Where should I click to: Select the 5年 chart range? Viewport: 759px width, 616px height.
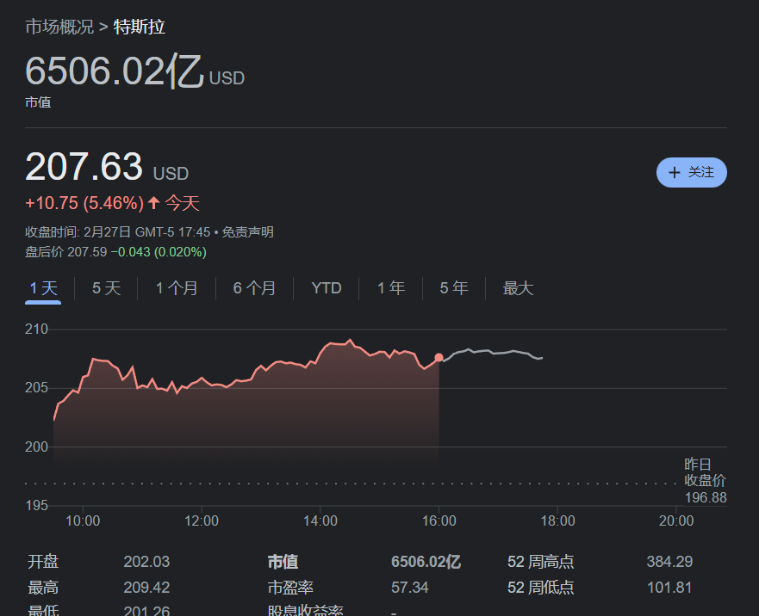pyautogui.click(x=454, y=288)
